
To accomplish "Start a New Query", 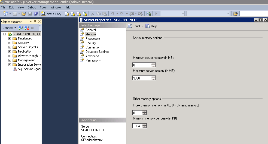I will (x=51, y=14).
